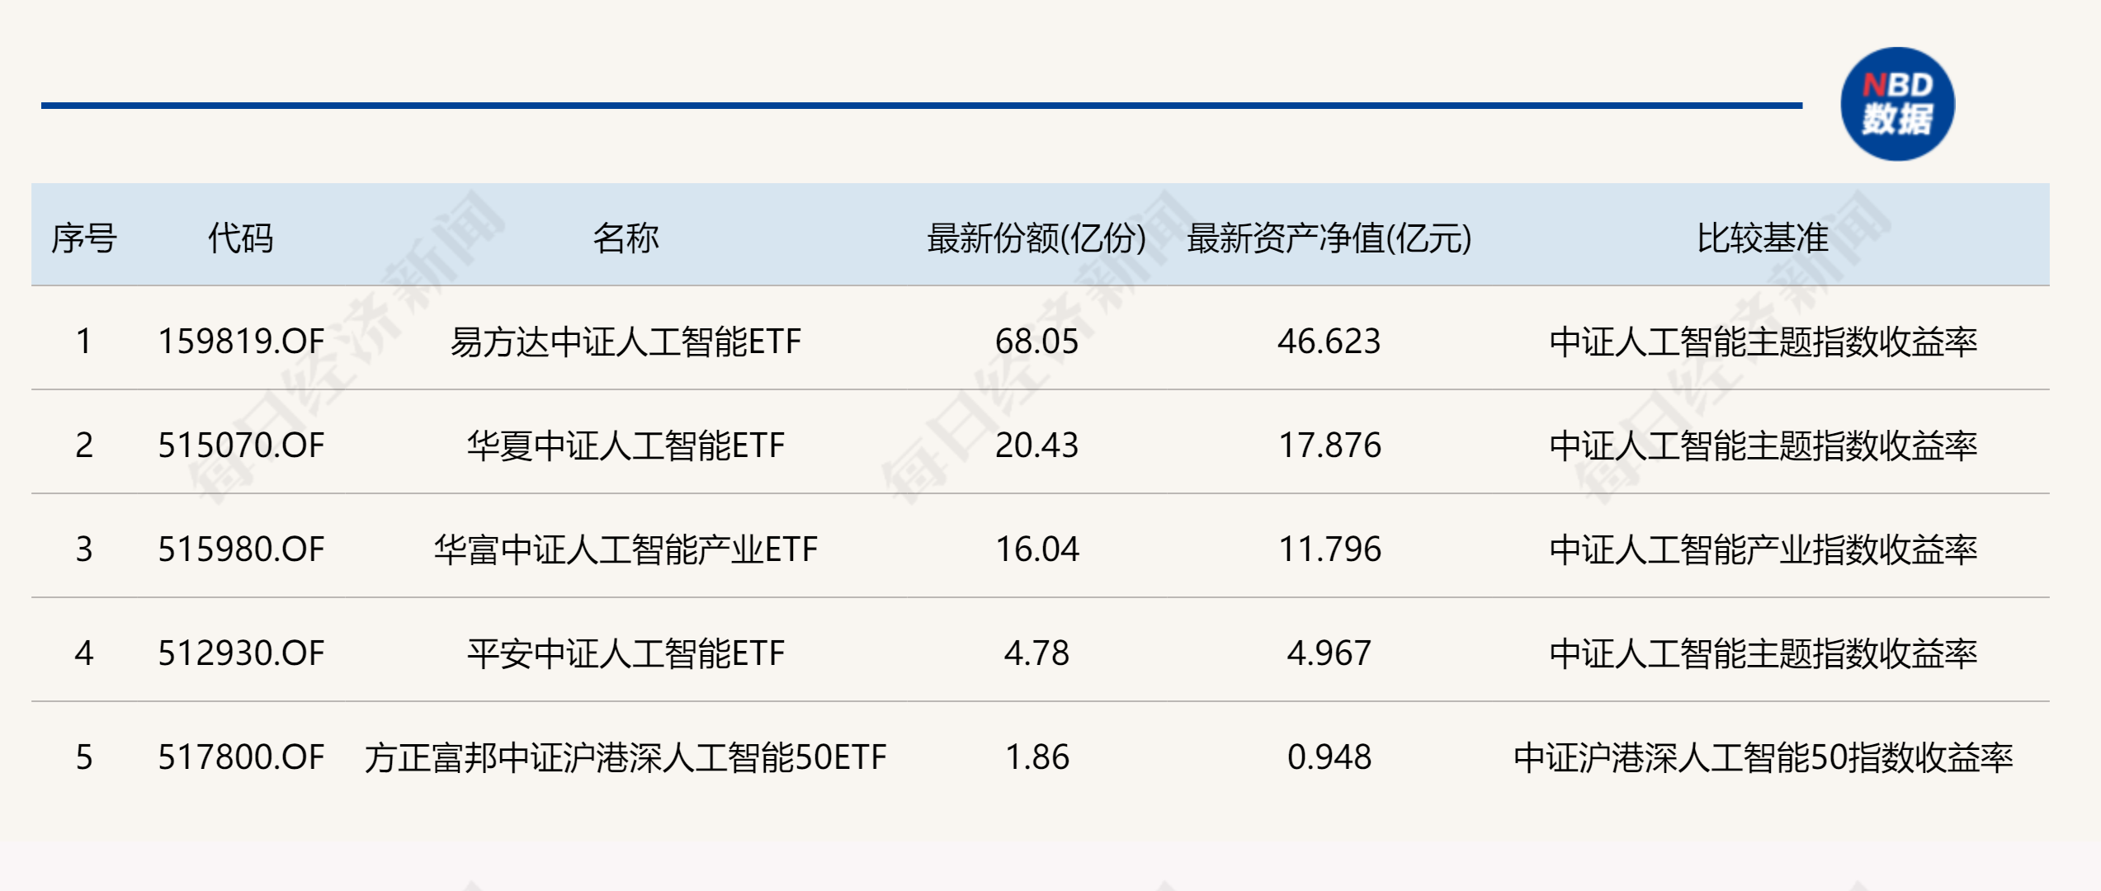Image resolution: width=2101 pixels, height=891 pixels.
Task: Select fund code 515980.OF
Action: pyautogui.click(x=241, y=549)
